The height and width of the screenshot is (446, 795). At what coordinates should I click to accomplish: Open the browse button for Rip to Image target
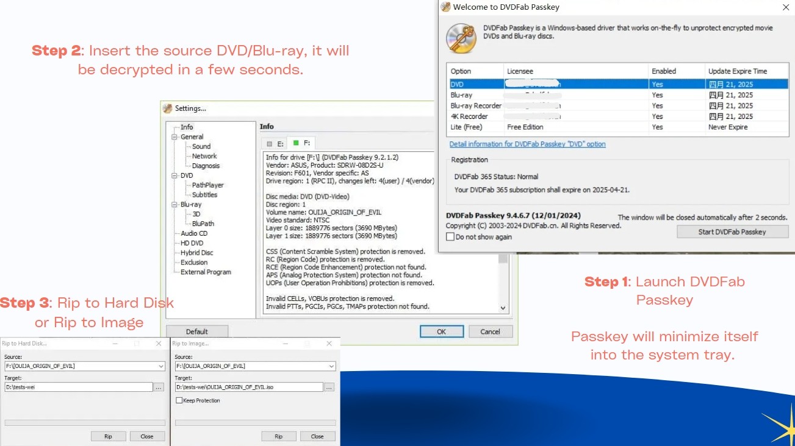point(329,387)
